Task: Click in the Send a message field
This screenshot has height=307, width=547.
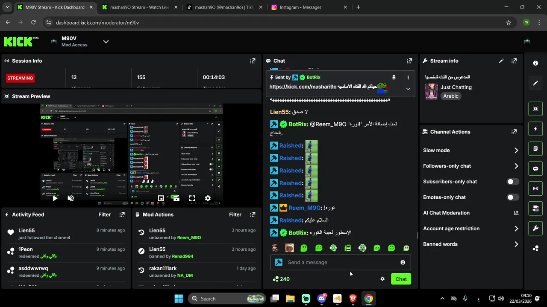Action: pos(340,262)
